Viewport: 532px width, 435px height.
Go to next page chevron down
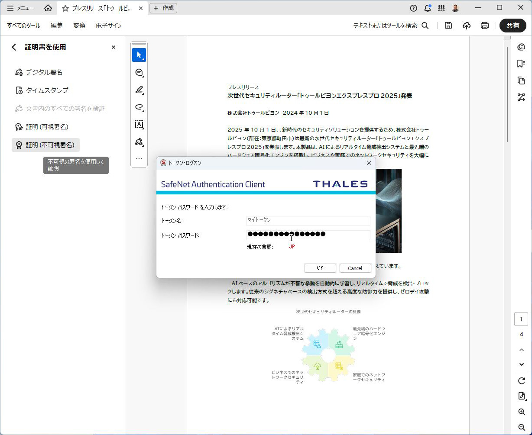point(521,364)
